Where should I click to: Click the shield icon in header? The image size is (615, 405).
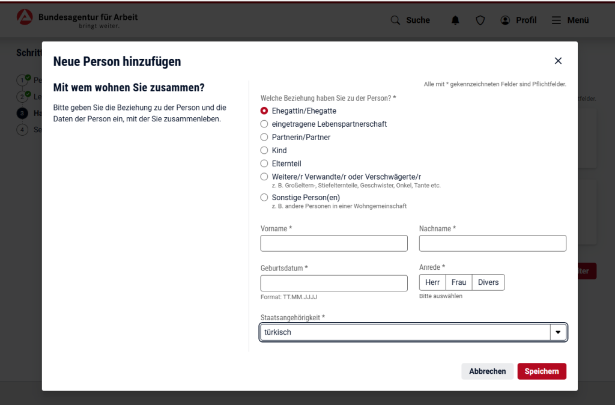480,20
